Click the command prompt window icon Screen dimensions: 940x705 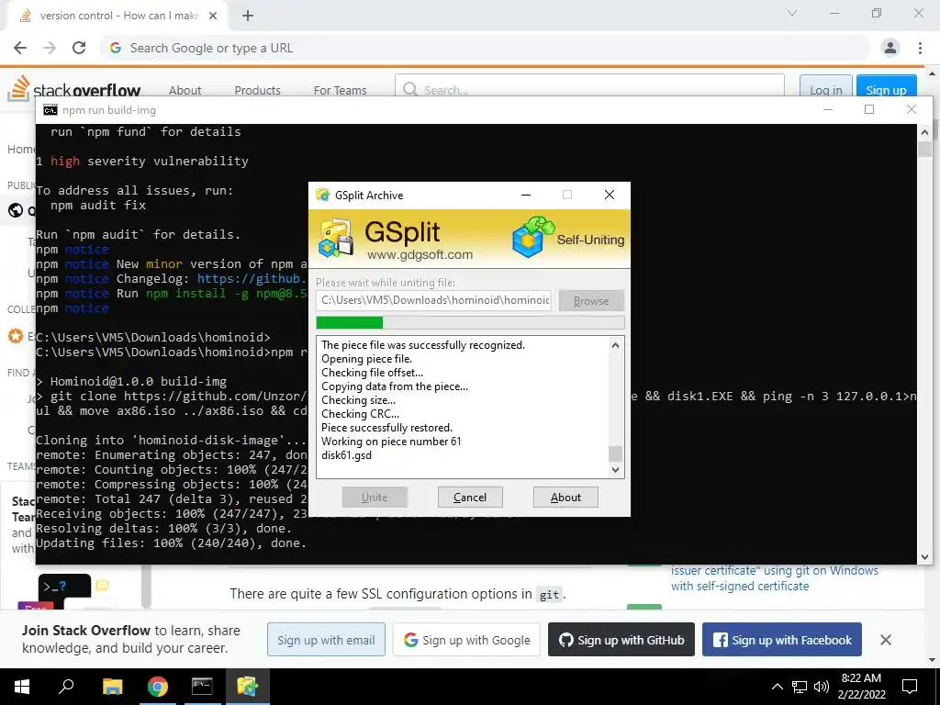pyautogui.click(x=50, y=110)
